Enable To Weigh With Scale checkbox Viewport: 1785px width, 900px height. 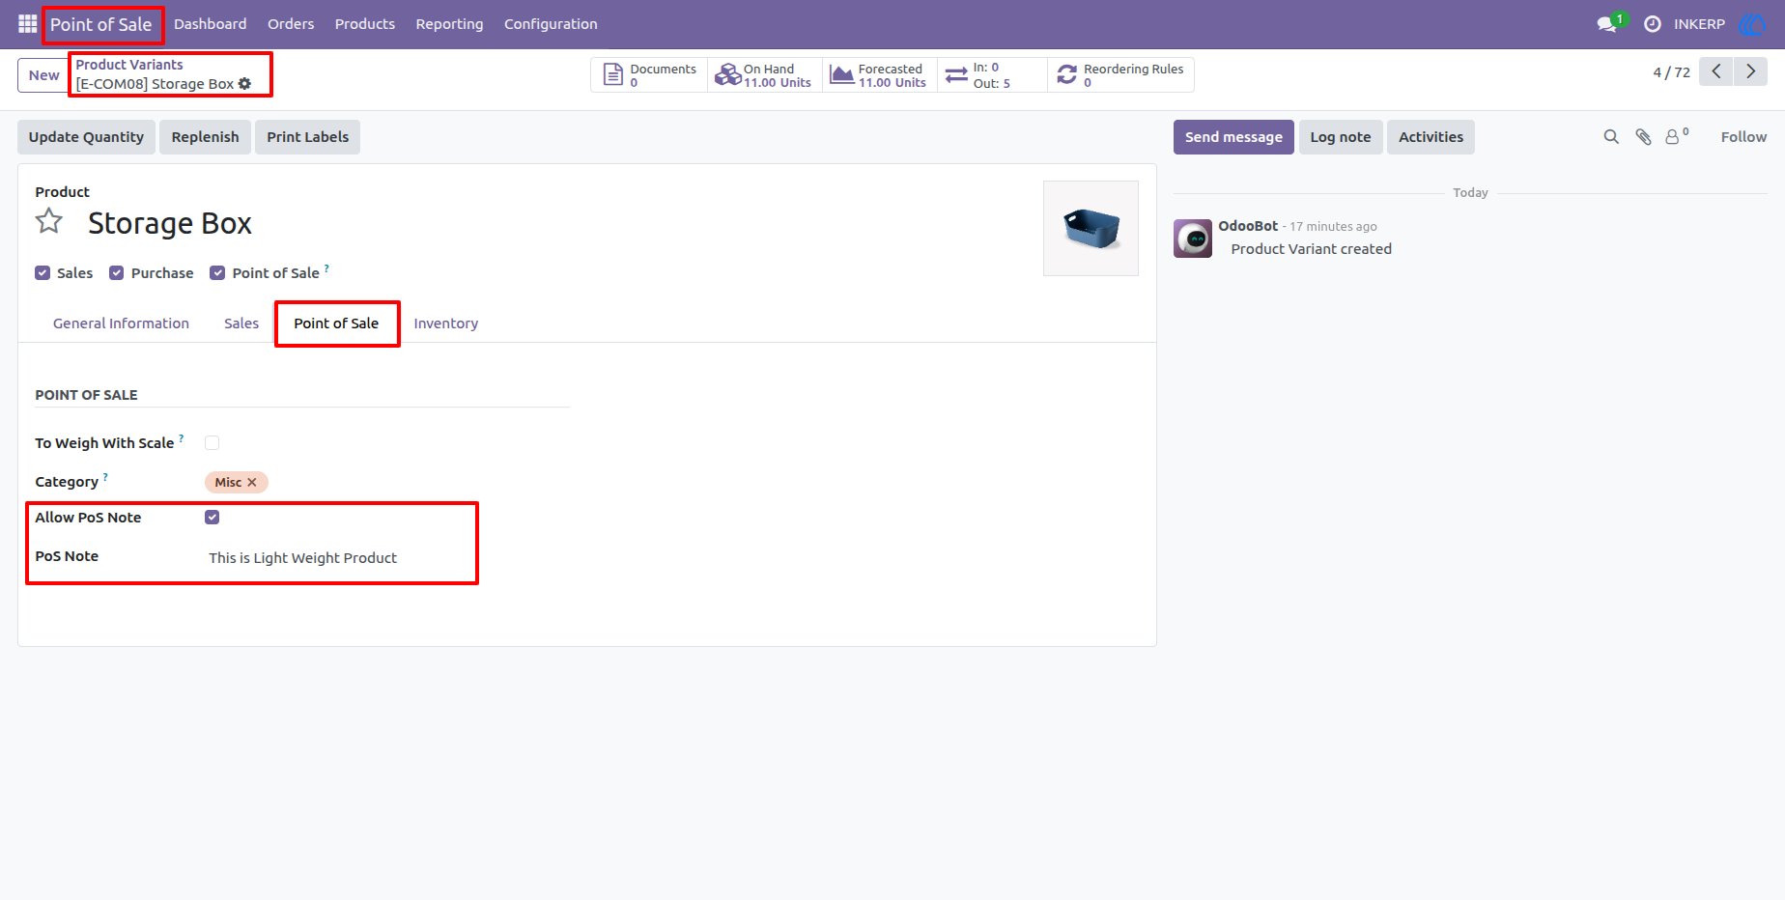point(212,443)
